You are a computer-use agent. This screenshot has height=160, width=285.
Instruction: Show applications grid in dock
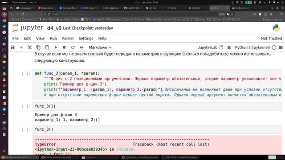click(4, 151)
